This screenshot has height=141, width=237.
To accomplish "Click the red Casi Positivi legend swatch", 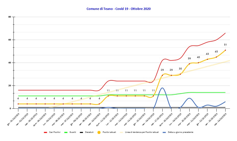I will (x=46, y=132).
